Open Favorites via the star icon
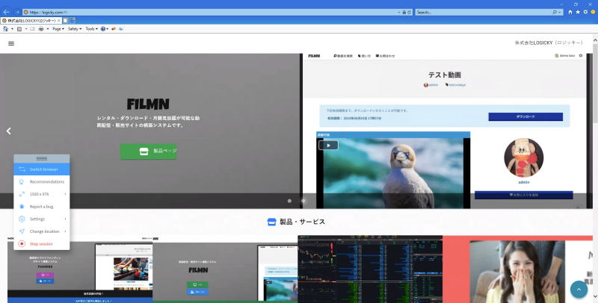The width and height of the screenshot is (598, 303). click(578, 12)
